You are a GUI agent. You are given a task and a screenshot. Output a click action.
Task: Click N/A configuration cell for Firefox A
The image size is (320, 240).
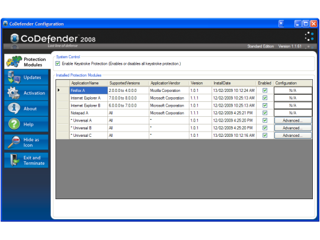293,91
